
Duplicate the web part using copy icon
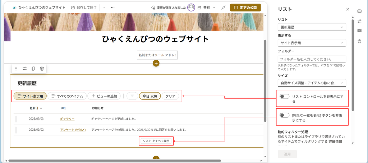coord(33,69)
